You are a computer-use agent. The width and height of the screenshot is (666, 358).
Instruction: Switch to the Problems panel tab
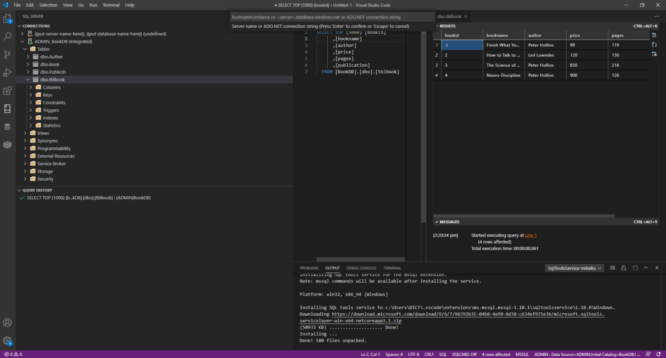coord(309,268)
